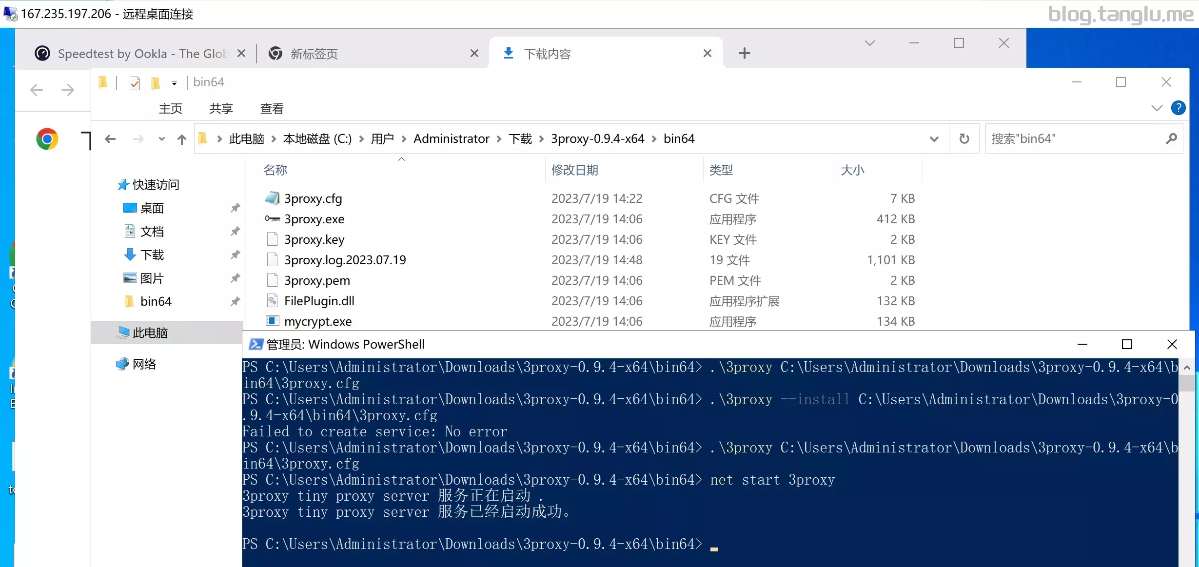Open Explorer help question mark icon
Screen dimensions: 1199x567
pos(1178,108)
